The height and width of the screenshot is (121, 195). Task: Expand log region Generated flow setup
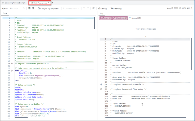point(101,89)
